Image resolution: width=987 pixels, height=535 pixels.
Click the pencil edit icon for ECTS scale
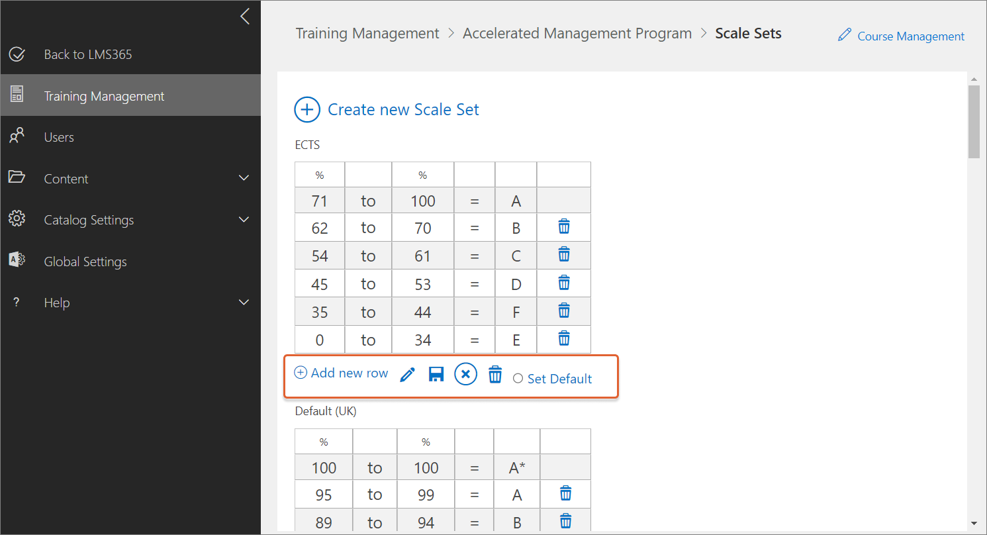pyautogui.click(x=408, y=375)
